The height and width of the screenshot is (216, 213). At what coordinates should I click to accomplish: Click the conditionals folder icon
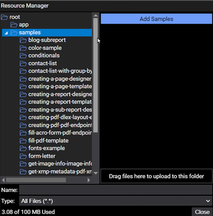tap(23, 55)
